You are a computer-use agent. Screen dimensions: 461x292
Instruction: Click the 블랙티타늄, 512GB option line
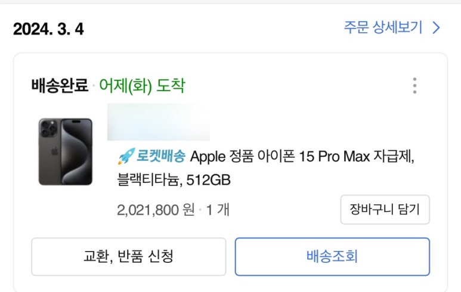point(174,179)
